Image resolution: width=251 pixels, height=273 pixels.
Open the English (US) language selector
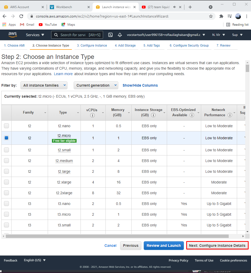click(35, 260)
